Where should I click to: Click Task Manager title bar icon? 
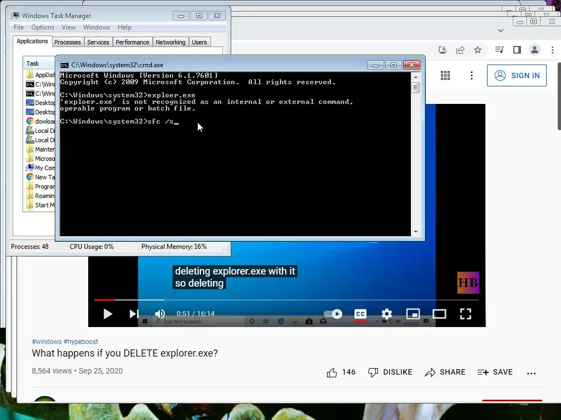pyautogui.click(x=15, y=15)
